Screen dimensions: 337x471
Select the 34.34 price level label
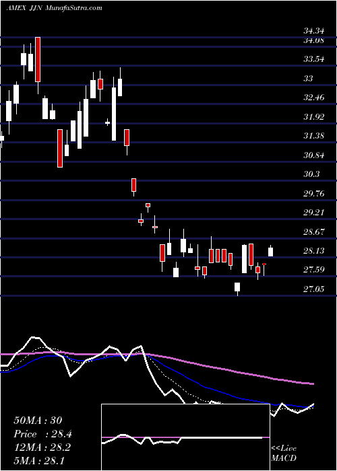pyautogui.click(x=314, y=31)
